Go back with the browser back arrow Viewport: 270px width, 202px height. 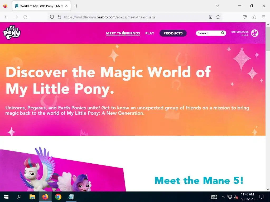tap(6, 17)
